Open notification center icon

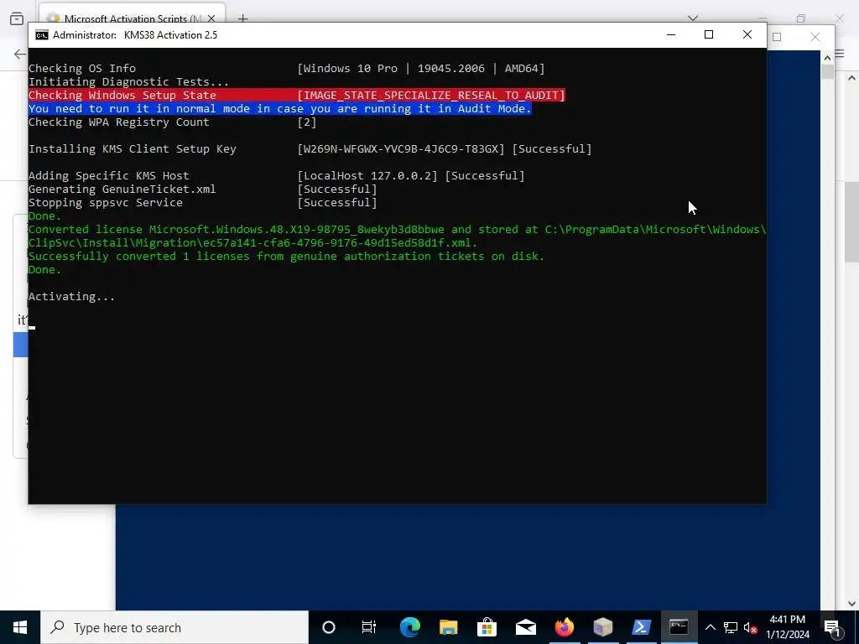click(831, 627)
